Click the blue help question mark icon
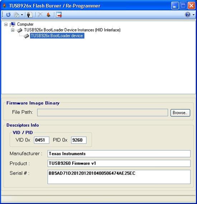This screenshot has width=197, height=204. click(x=188, y=15)
